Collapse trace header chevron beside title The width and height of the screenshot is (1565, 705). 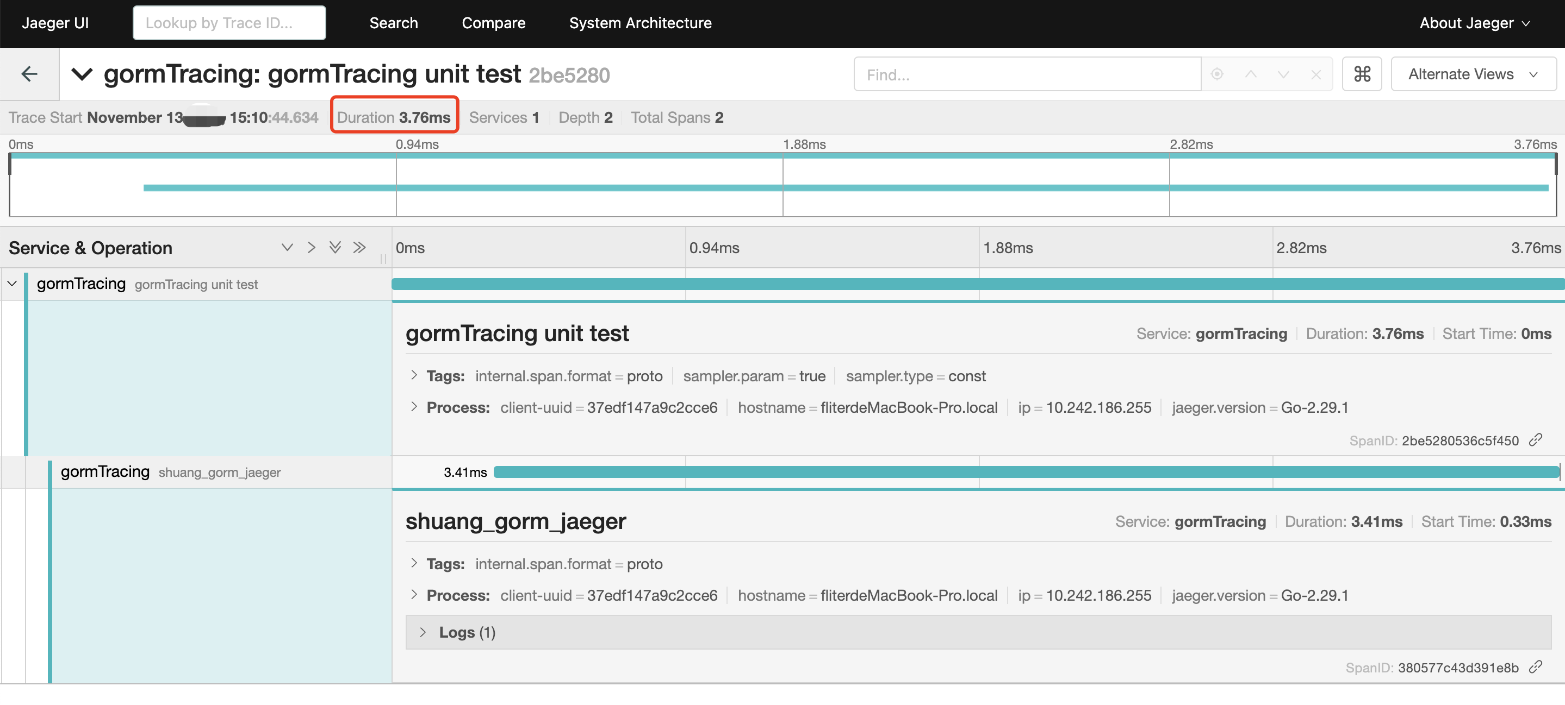point(82,74)
